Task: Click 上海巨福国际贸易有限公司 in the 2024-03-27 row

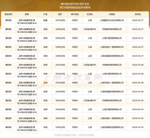Action: click(112, 56)
